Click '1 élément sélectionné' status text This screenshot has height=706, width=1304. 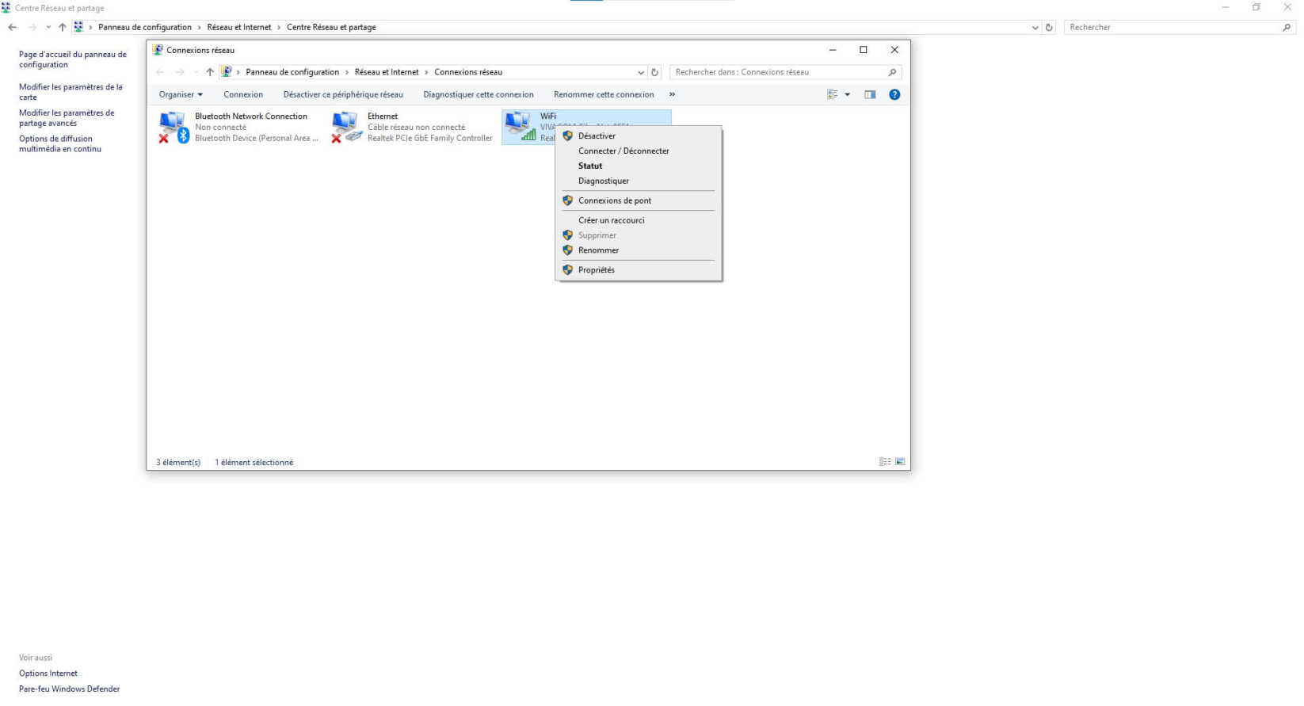[x=254, y=463]
